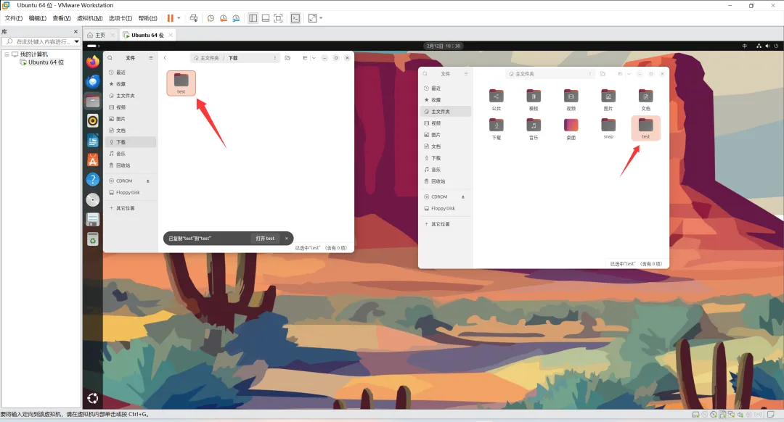This screenshot has height=422, width=784.
Task: Open the path bar options menu in 下载 window
Action: (274, 58)
